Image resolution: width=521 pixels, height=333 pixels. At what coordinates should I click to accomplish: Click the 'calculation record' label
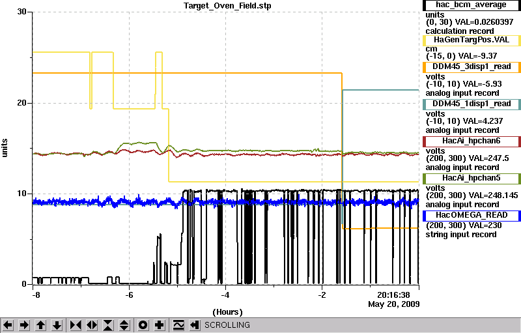460,31
